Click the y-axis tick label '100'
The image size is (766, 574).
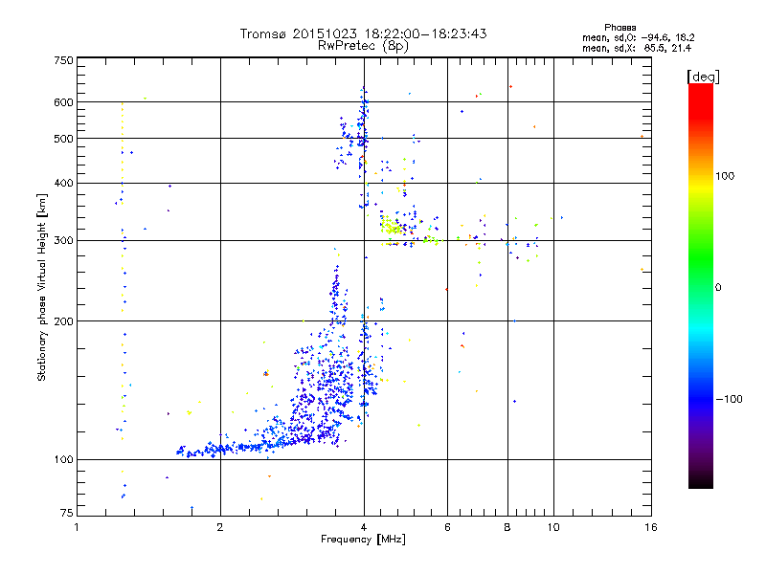click(x=63, y=460)
